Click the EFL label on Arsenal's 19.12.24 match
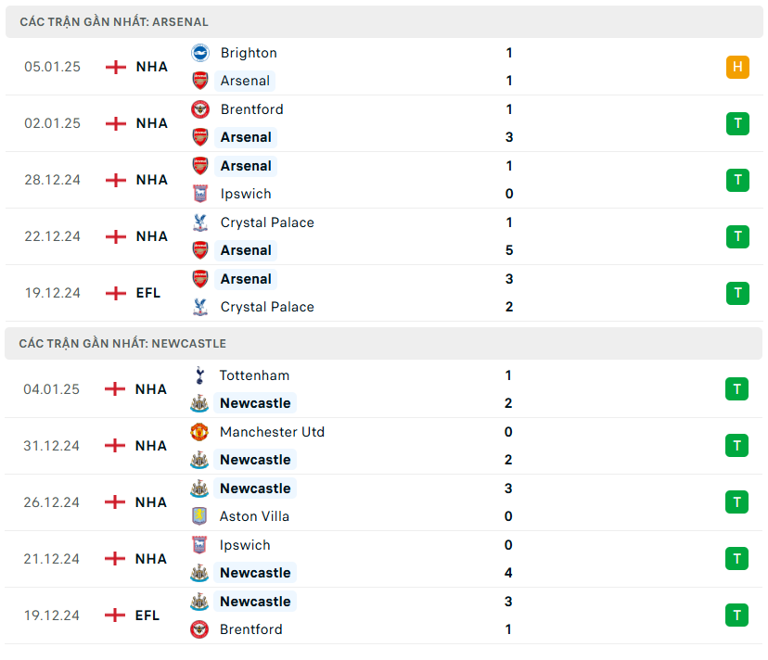Viewport: 768px width, 660px height. 148,293
